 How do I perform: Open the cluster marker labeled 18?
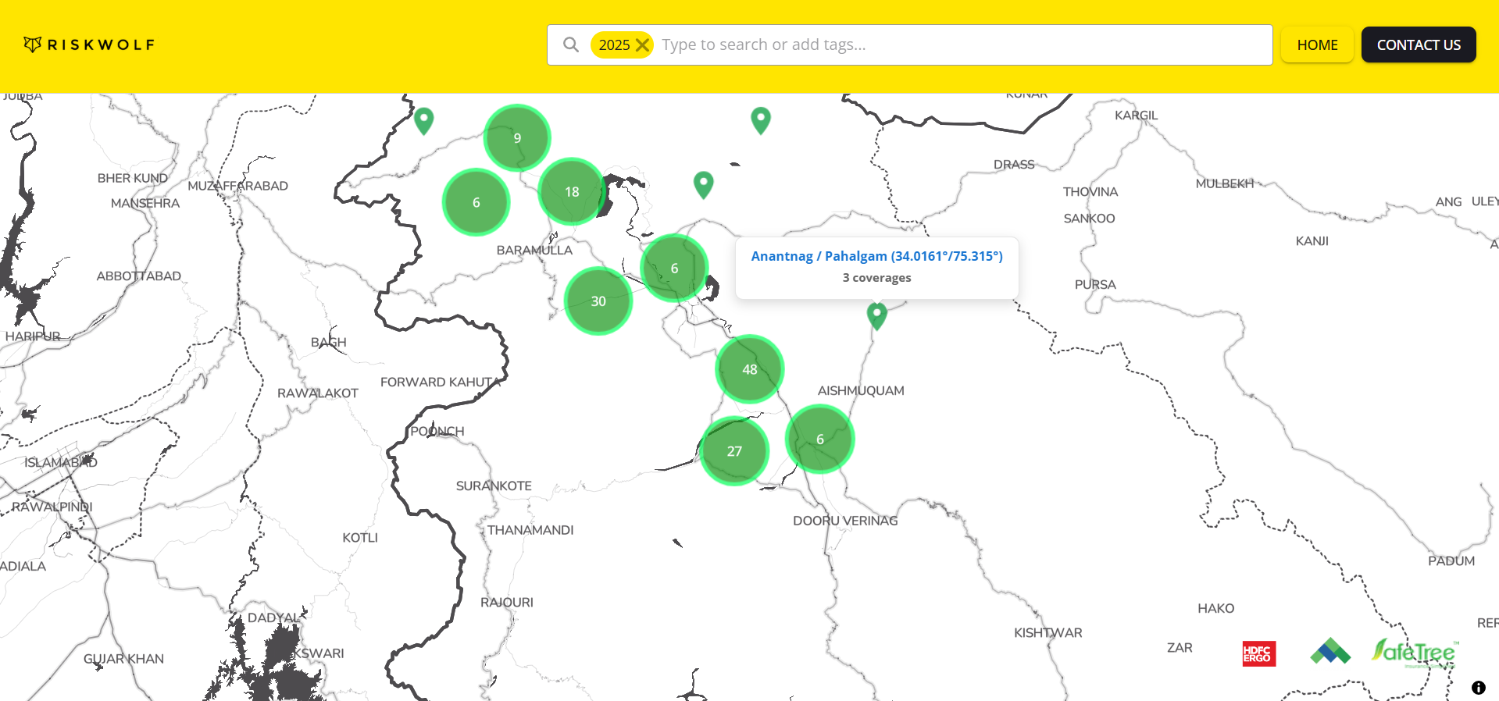click(x=572, y=192)
